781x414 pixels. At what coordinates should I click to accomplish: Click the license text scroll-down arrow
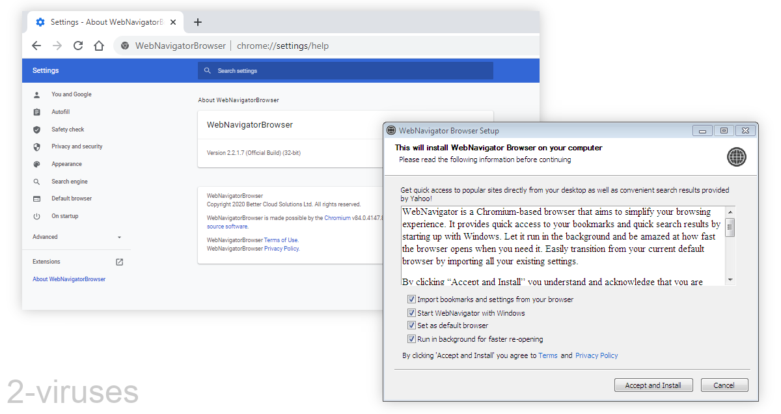click(x=730, y=279)
